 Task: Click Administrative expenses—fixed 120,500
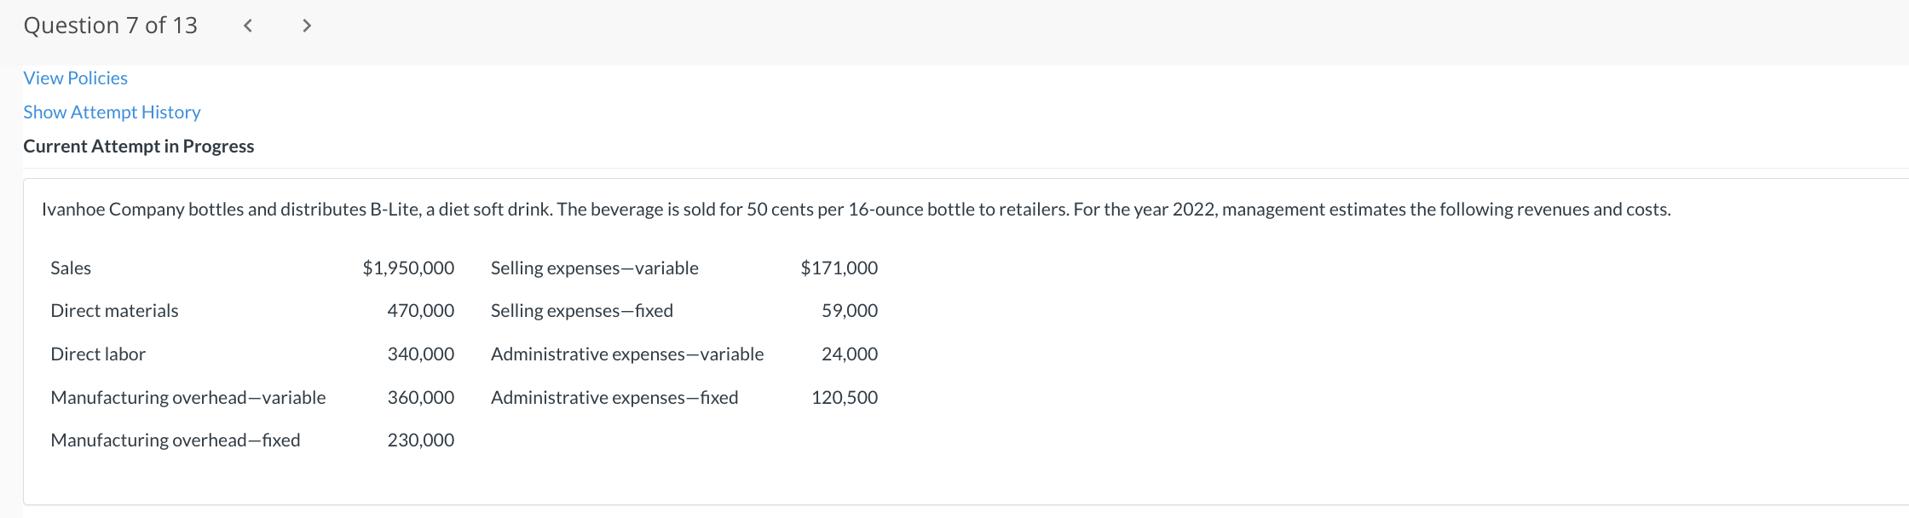[x=844, y=397]
